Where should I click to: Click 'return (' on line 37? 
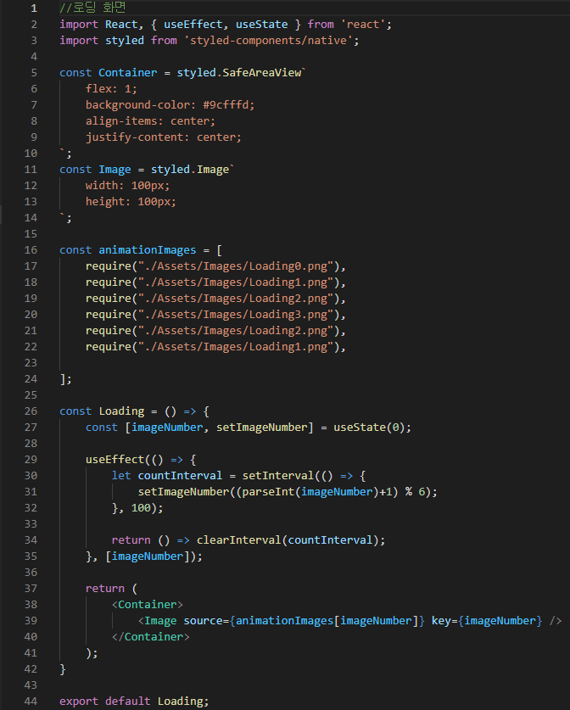pos(111,589)
